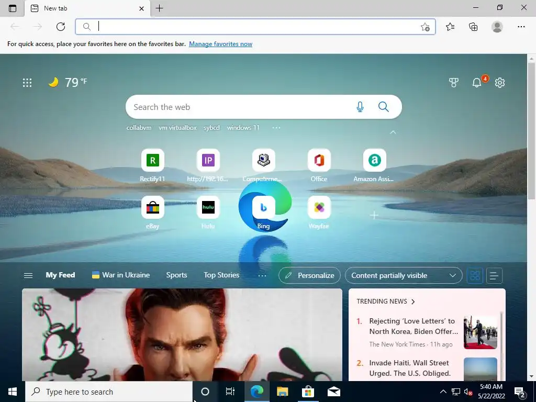Open Invade Haiti Wall Street story
This screenshot has width=536, height=402.
[409, 368]
